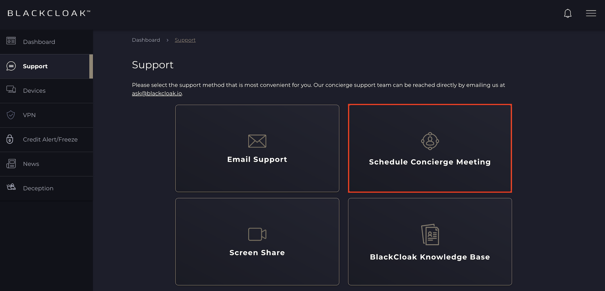Click the envelope icon for Email Support

[257, 141]
